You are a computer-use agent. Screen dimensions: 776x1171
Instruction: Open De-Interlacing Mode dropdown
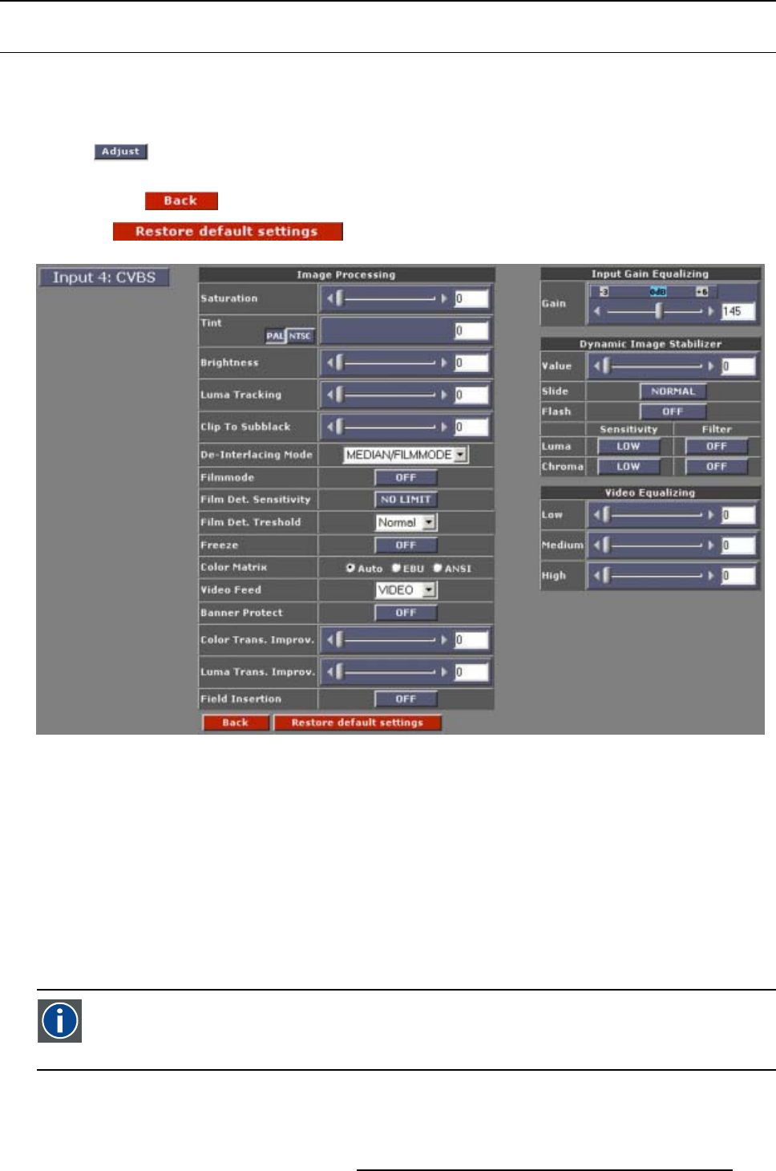(x=406, y=455)
